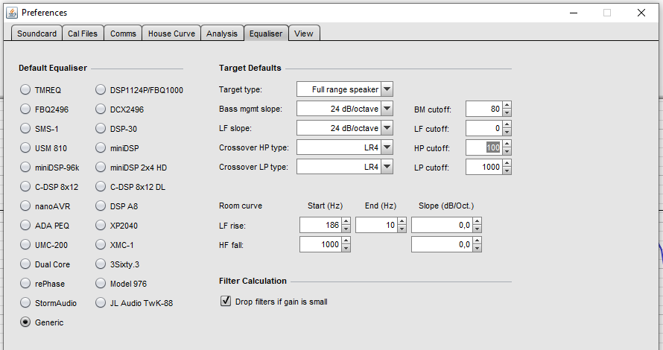Click LF rise start field showing 186
Screen dimensions: 663x350
(321, 226)
